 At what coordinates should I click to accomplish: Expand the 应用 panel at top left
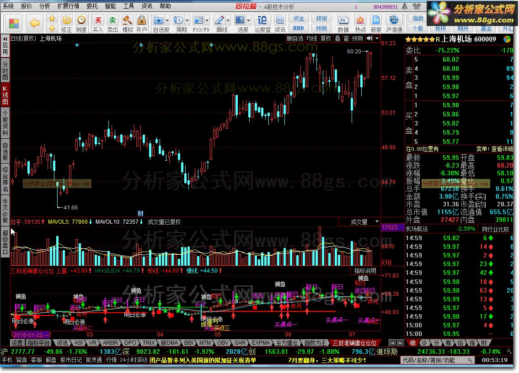5,46
